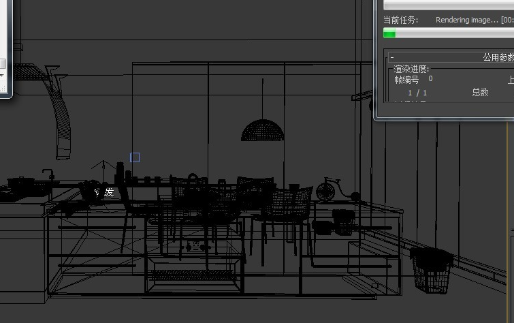Collapse the 公用参数 rollout via minus sign
The width and height of the screenshot is (514, 323).
(x=392, y=58)
